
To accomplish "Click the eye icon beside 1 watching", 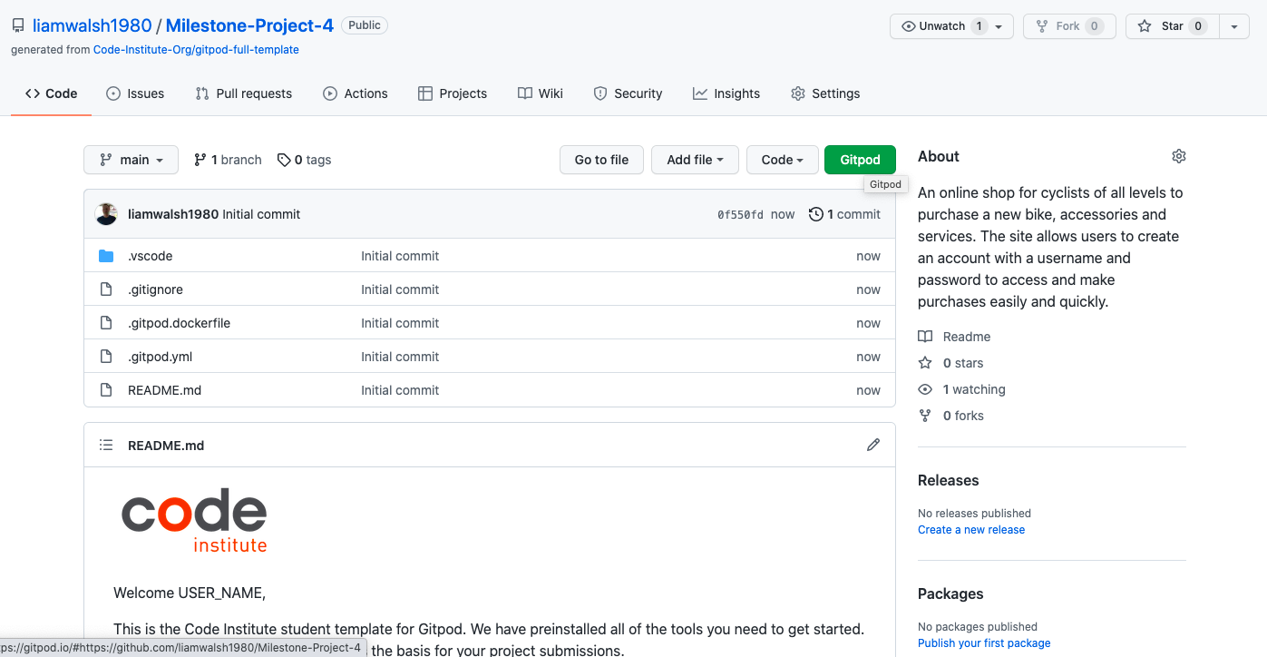I will [925, 389].
